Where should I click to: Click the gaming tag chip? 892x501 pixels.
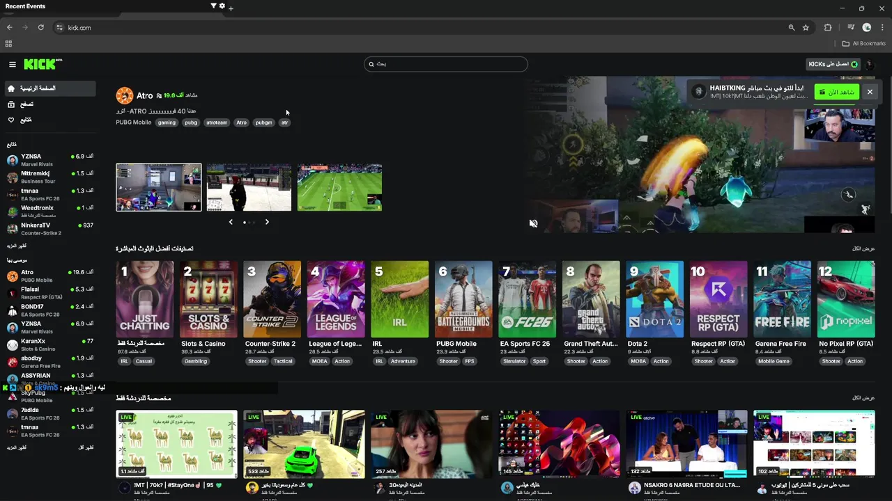point(167,122)
